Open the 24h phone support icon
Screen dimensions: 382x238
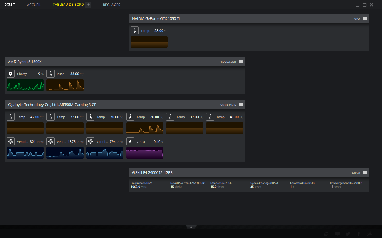(326, 234)
